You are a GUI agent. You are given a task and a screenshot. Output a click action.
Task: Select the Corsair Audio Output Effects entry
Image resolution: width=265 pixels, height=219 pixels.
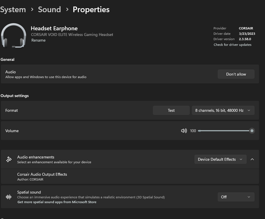tap(42, 174)
